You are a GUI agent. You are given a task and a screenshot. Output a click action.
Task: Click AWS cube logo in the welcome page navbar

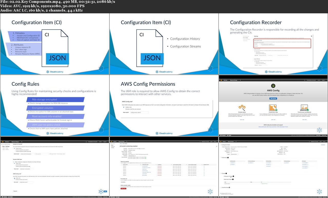221,80
